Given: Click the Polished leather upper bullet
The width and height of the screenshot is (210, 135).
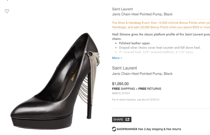Looking at the screenshot, I should (135, 43).
